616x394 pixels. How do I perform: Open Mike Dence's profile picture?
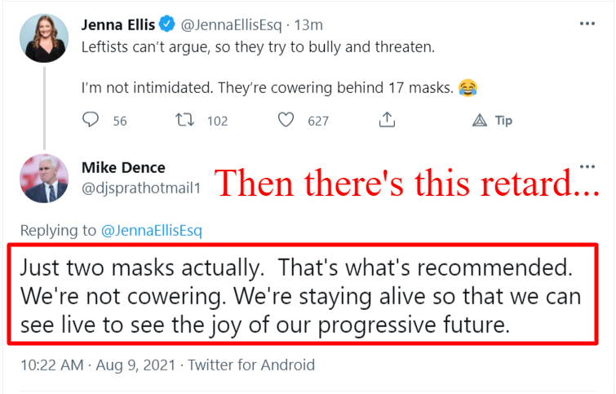pyautogui.click(x=43, y=179)
